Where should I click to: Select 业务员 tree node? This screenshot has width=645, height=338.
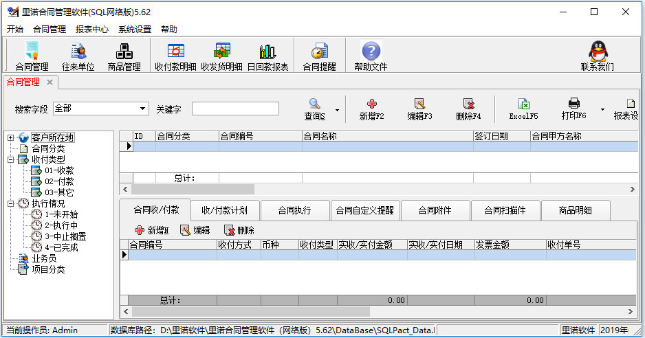[x=44, y=258]
